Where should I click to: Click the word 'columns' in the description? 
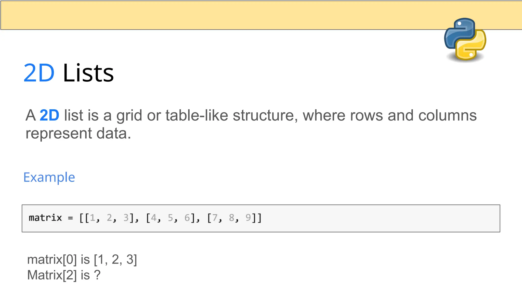coord(447,115)
